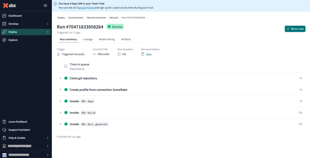Switch to the Artifacts tab
The width and height of the screenshot is (310, 158).
(x=126, y=39)
